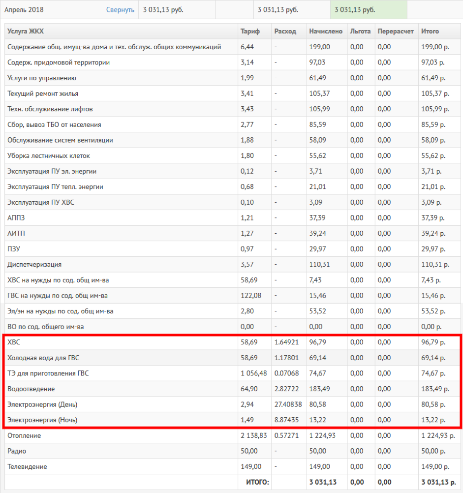
Task: Click consumption value 27.40838
Action: pyautogui.click(x=288, y=404)
